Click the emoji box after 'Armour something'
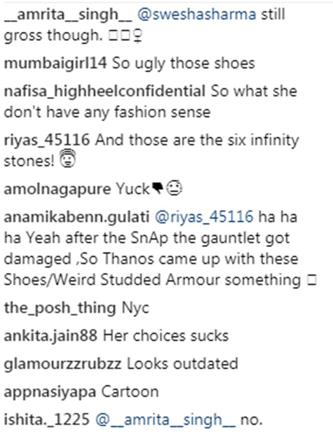 point(312,281)
